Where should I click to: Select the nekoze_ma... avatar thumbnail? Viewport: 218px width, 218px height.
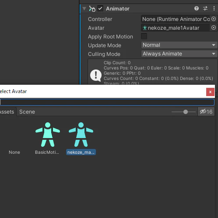coord(81,135)
